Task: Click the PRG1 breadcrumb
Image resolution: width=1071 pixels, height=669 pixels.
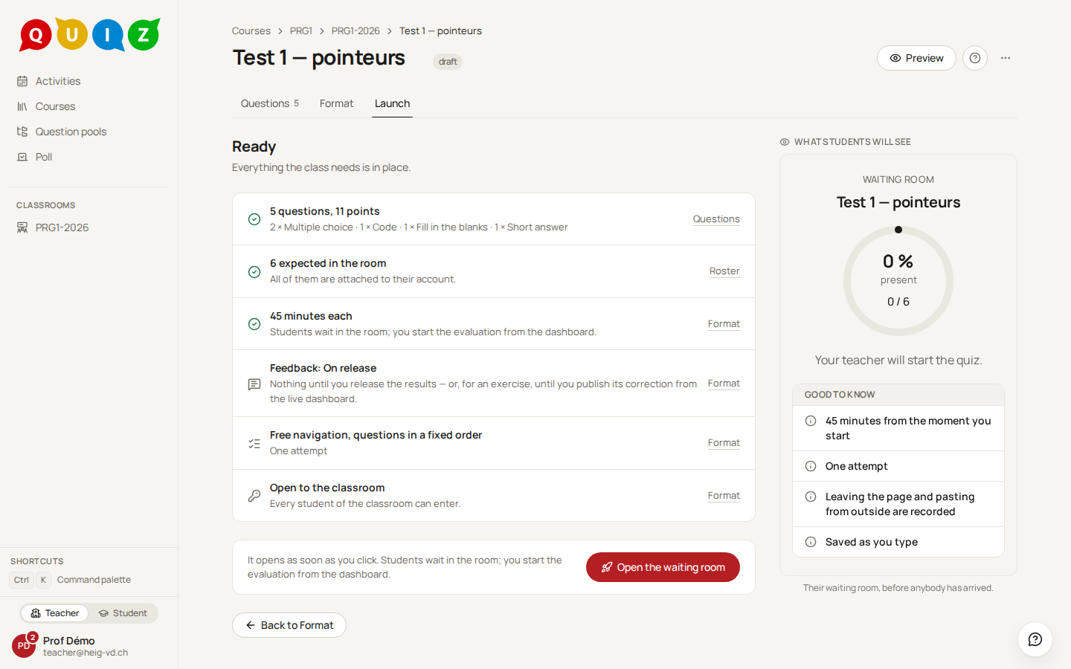Action: coord(301,30)
